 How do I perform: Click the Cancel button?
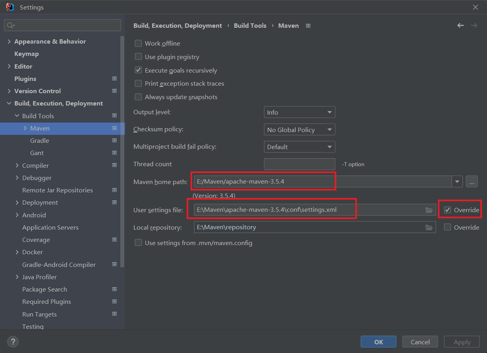point(420,342)
